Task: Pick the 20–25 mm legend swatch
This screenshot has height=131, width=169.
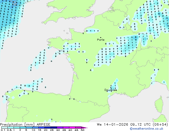Action: coord(48,128)
